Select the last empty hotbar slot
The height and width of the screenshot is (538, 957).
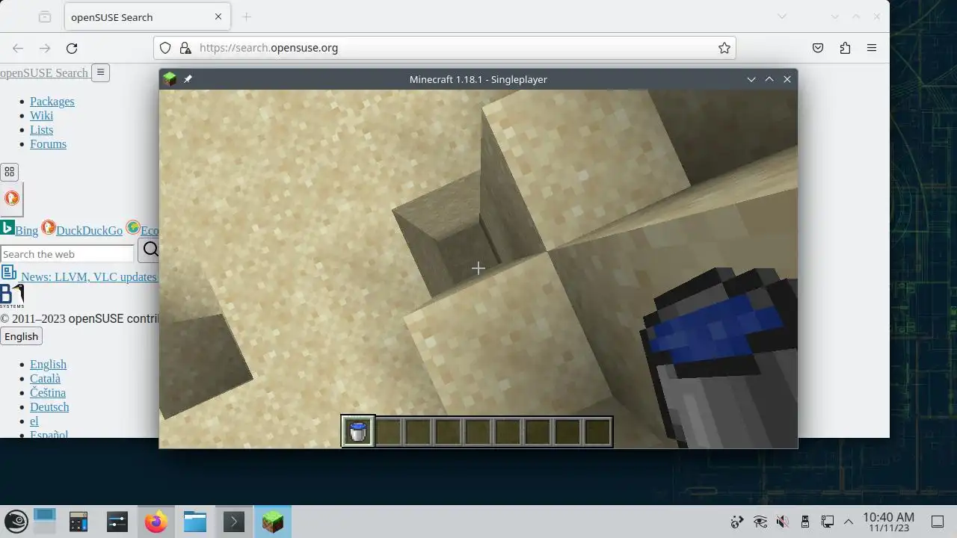pyautogui.click(x=597, y=431)
